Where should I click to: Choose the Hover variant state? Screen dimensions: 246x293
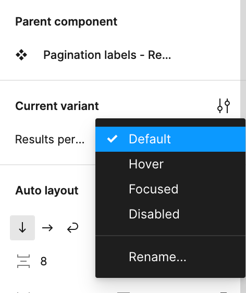[170, 164]
